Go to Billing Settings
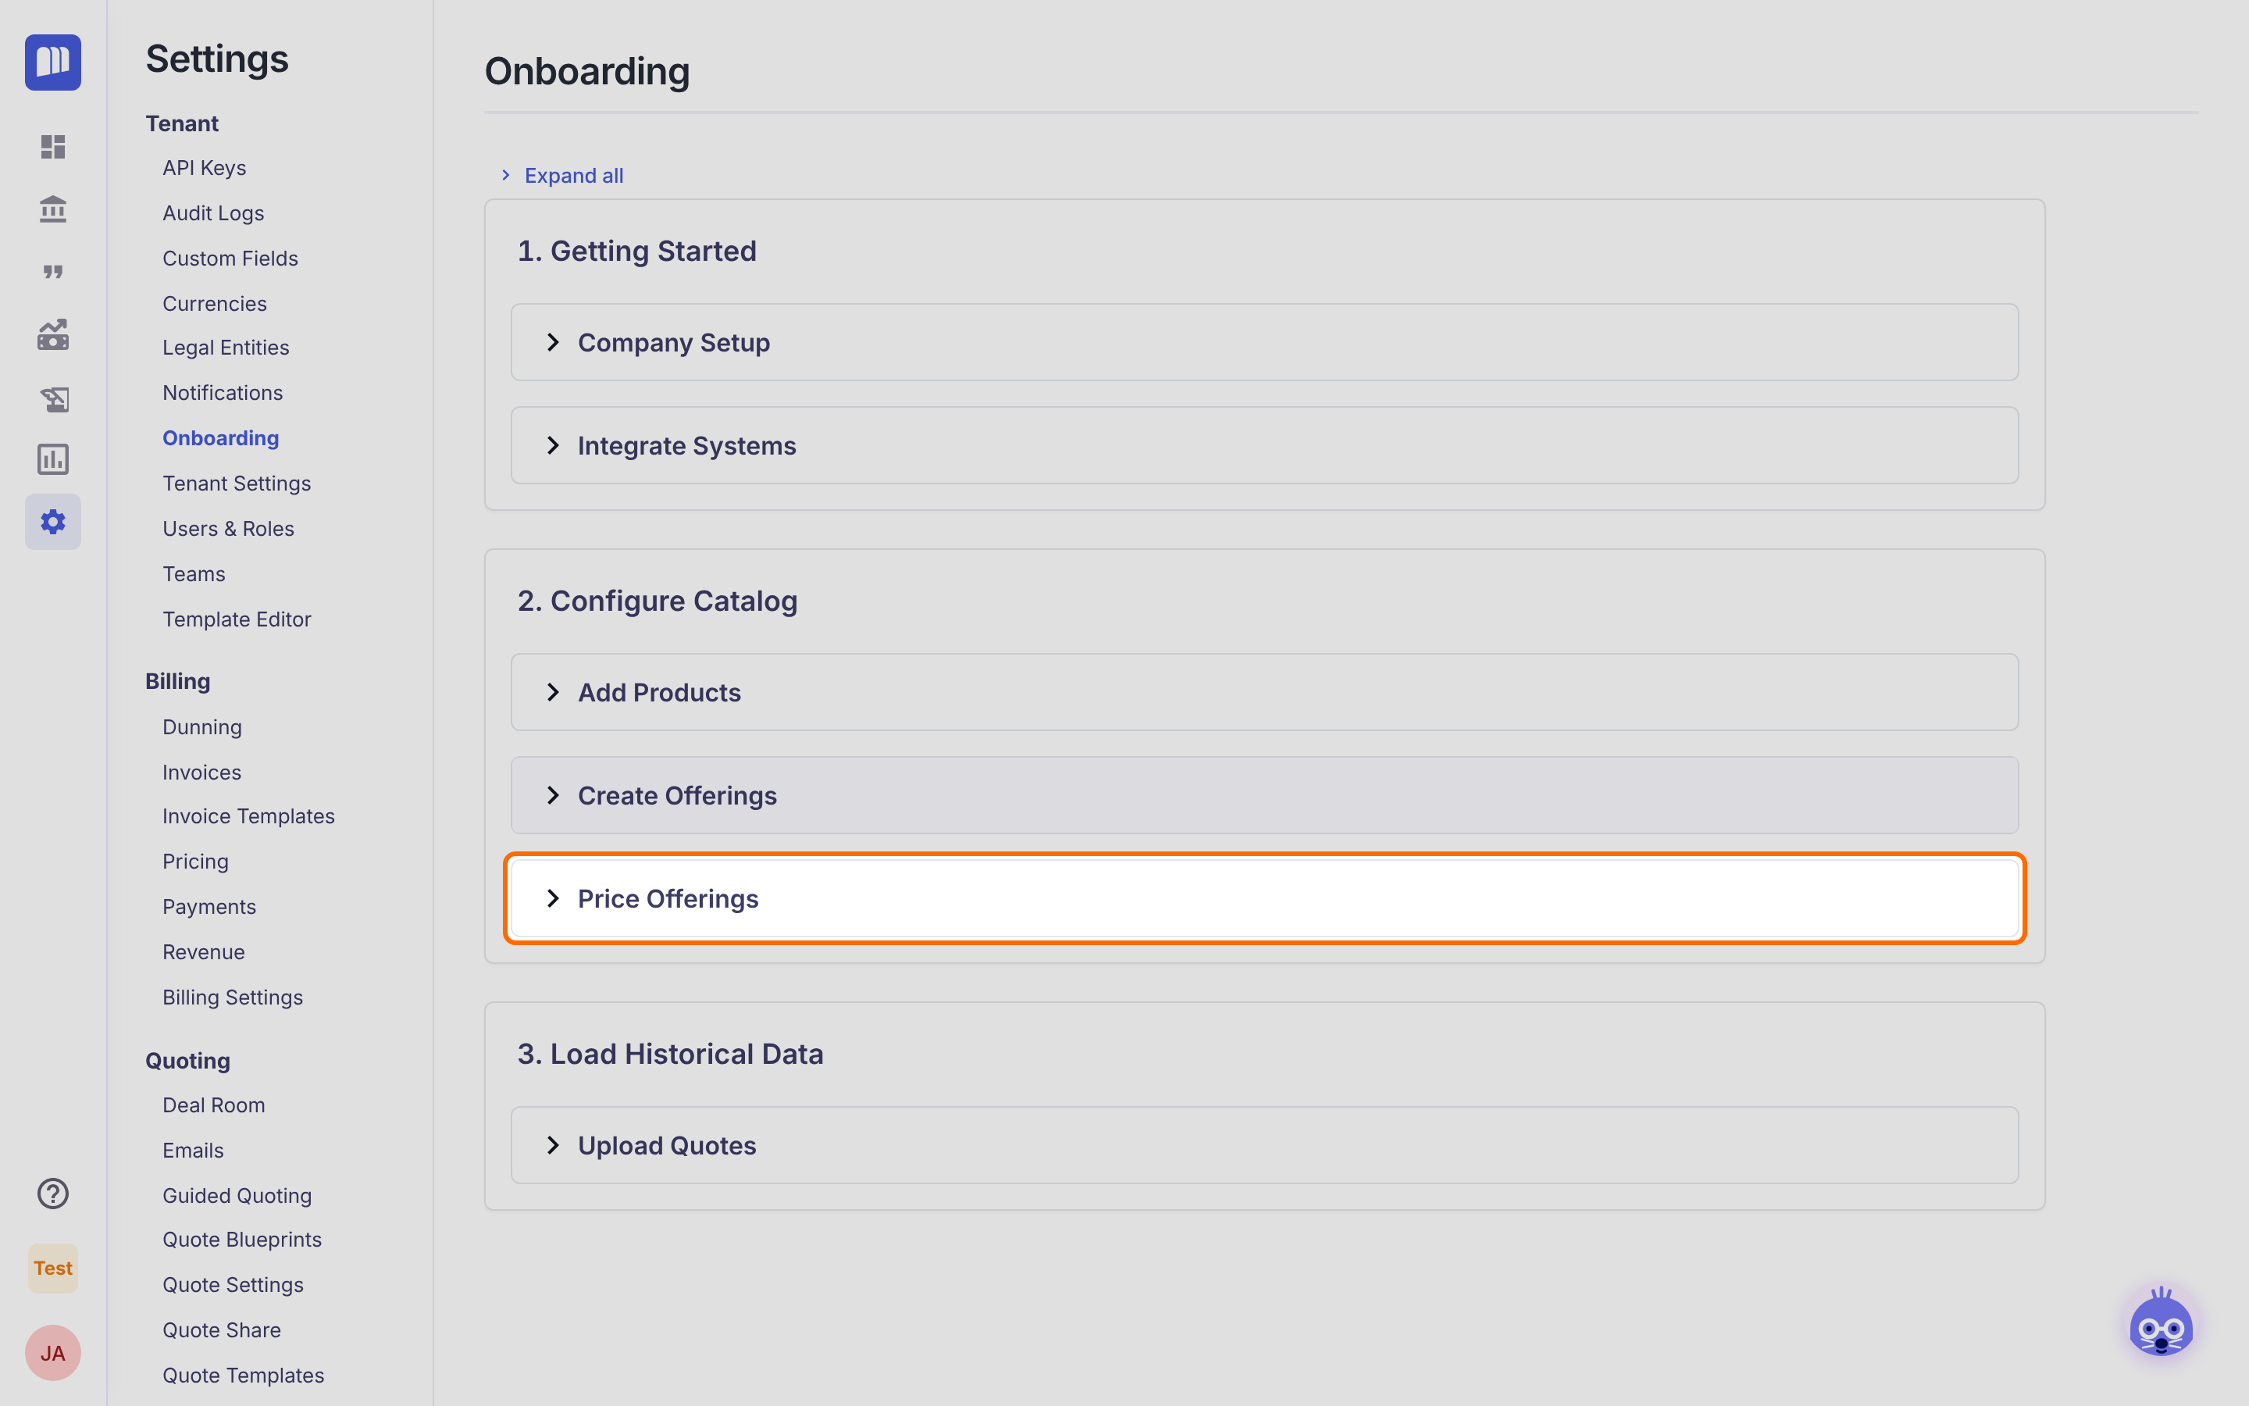 point(233,997)
